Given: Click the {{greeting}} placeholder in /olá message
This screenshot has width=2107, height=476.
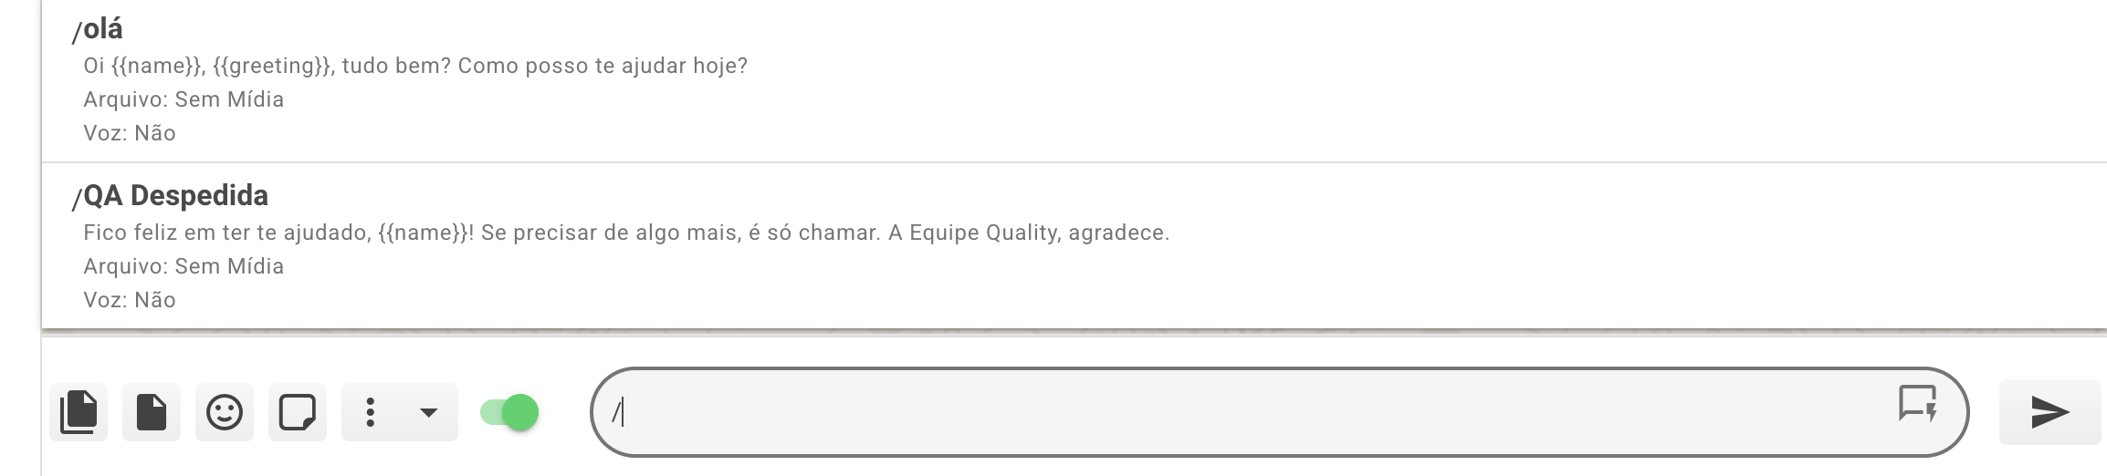Looking at the screenshot, I should pyautogui.click(x=271, y=67).
